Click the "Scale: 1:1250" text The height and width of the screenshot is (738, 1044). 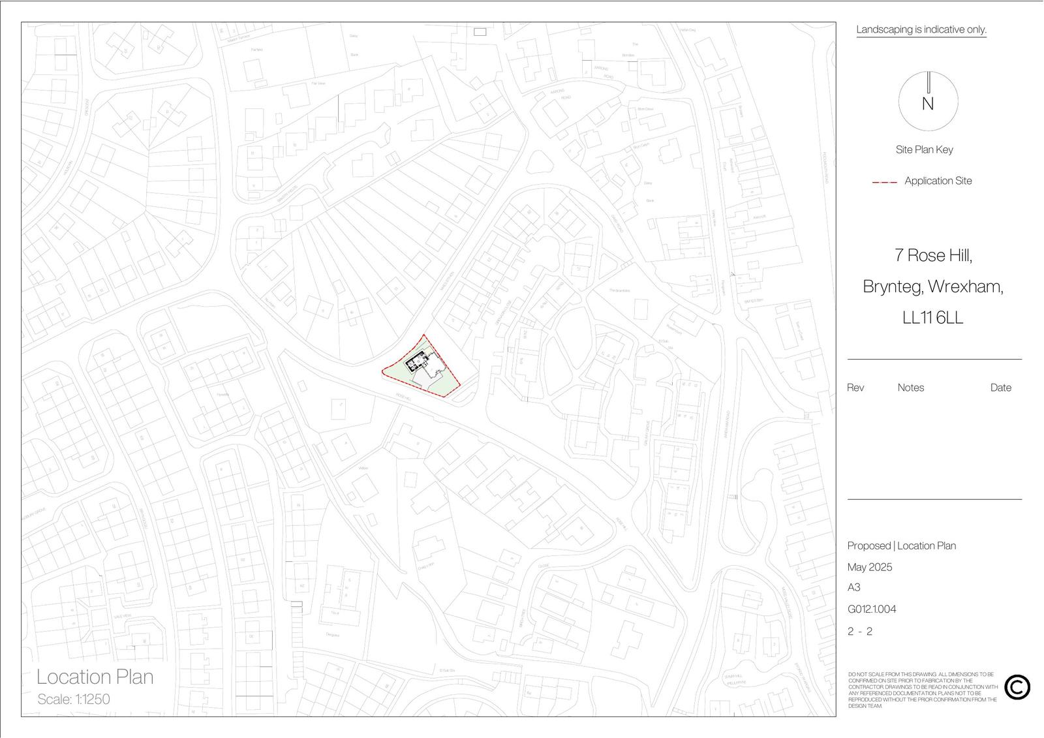click(74, 699)
